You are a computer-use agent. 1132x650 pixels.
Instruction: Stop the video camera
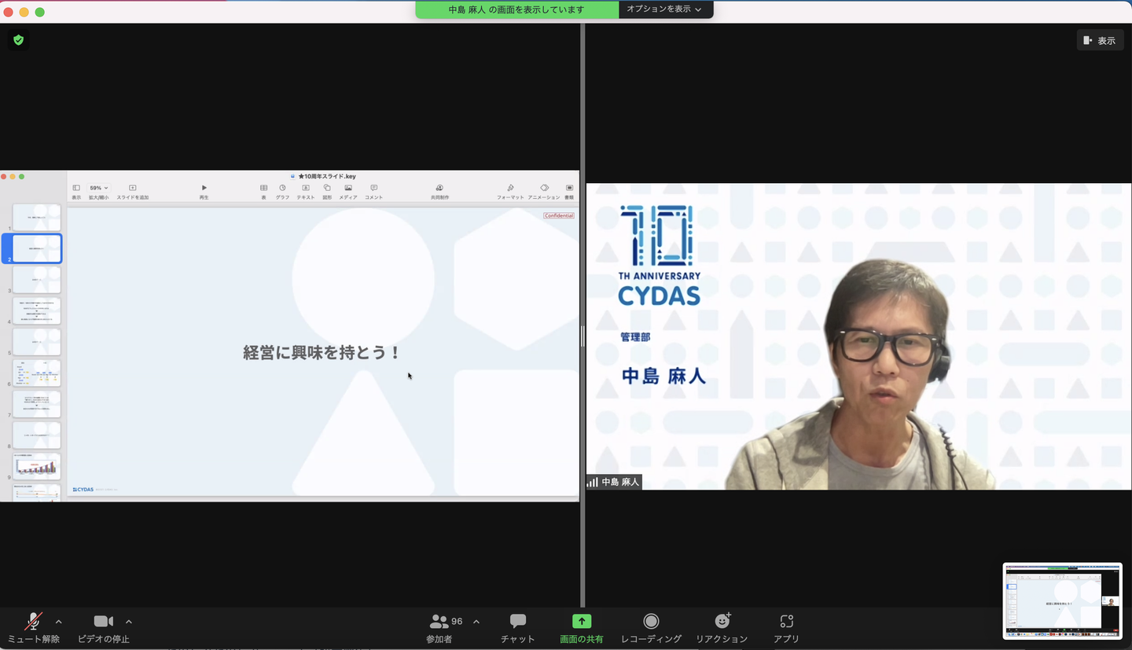[x=103, y=622]
